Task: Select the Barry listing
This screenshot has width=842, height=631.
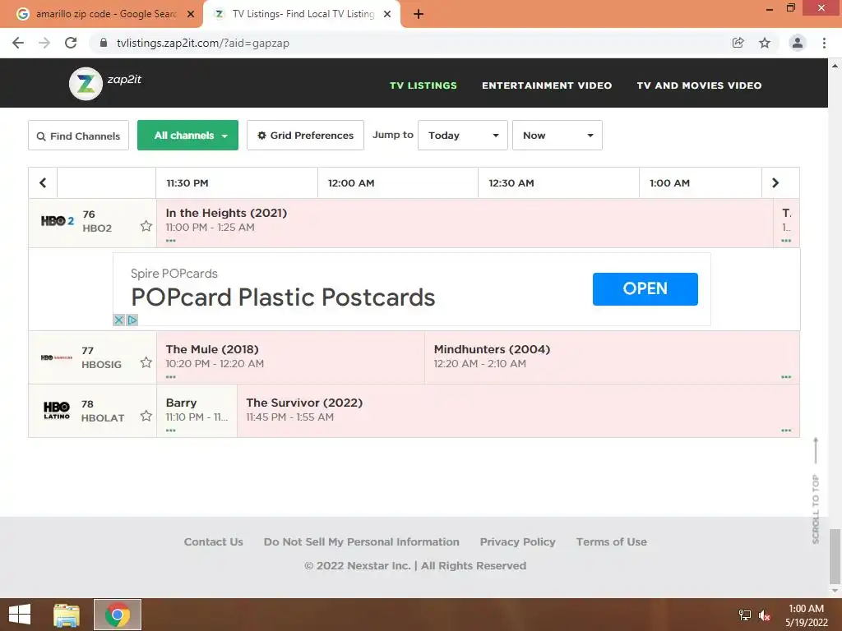Action: click(197, 411)
